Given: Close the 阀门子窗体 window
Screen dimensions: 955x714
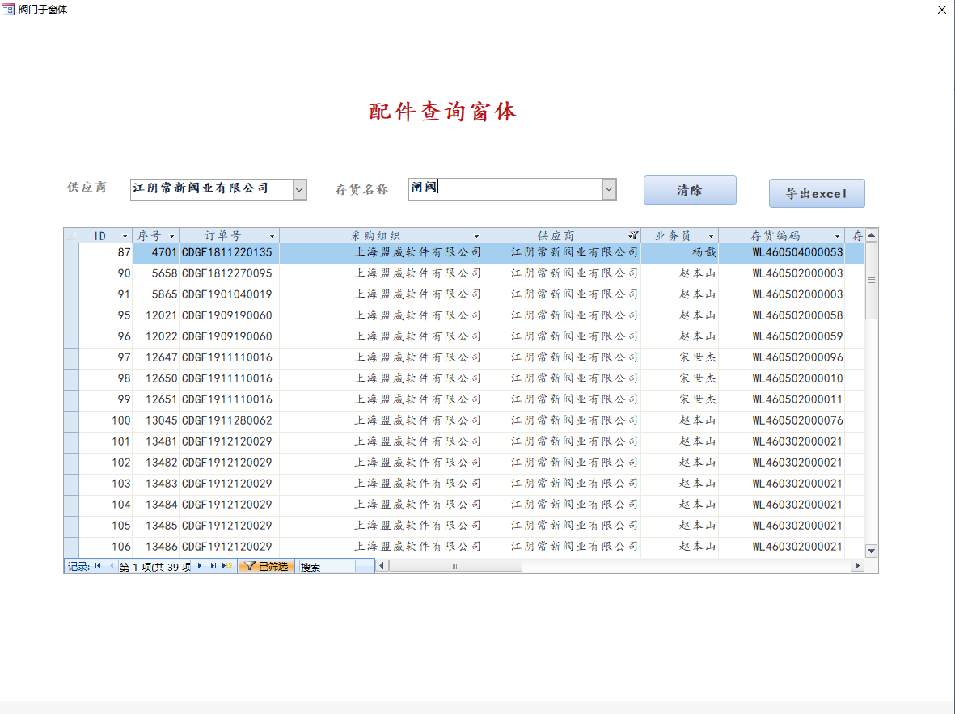Looking at the screenshot, I should point(941,9).
